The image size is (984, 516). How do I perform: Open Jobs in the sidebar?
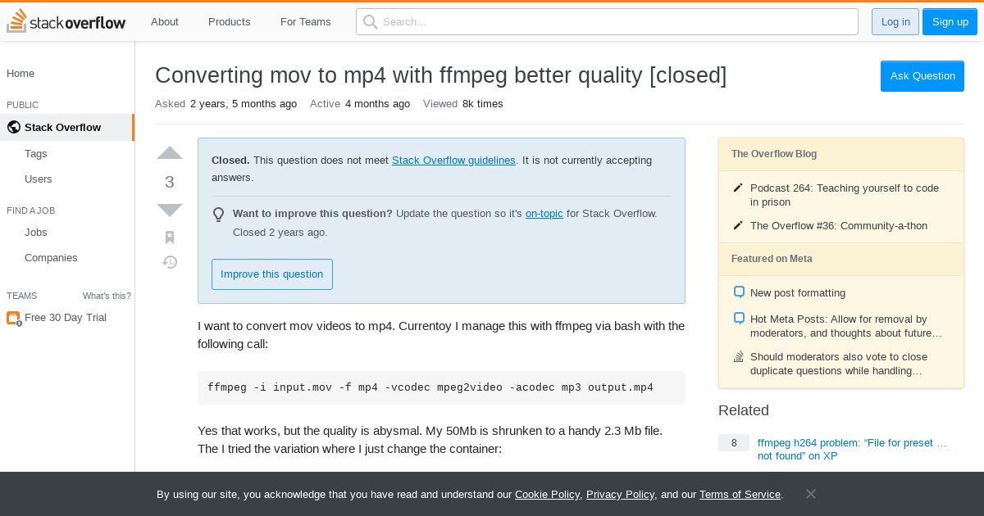36,233
